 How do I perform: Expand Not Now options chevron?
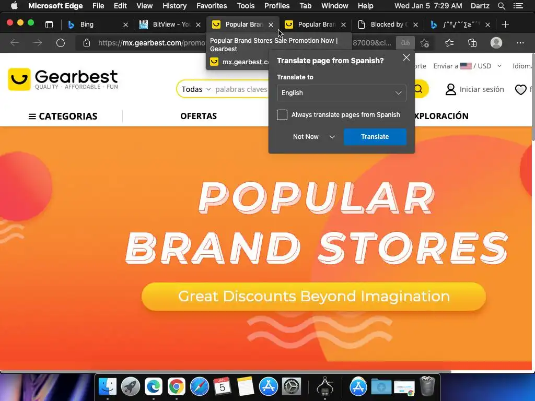[x=332, y=137]
